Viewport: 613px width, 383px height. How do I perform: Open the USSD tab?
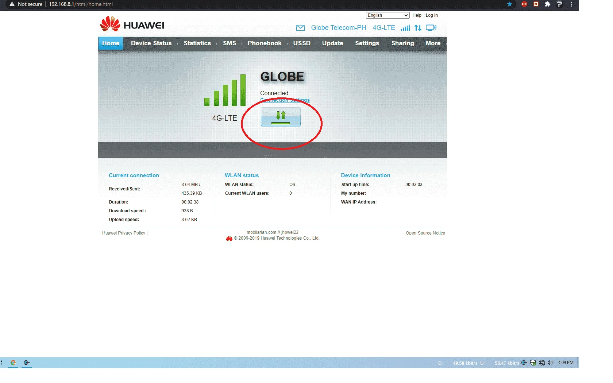[302, 43]
